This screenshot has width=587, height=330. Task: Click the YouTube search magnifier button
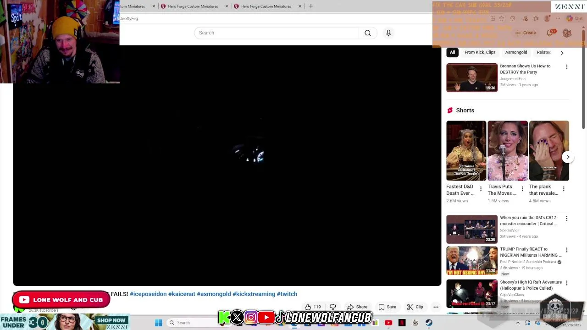click(367, 33)
